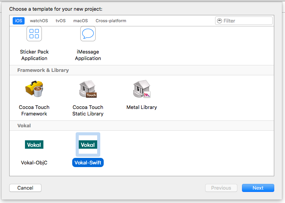Open the macOS platform tab

click(81, 21)
